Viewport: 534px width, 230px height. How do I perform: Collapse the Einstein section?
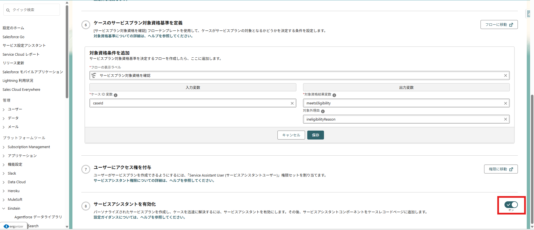[x=4, y=209]
